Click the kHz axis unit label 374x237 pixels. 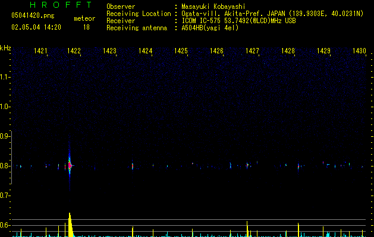point(5,48)
